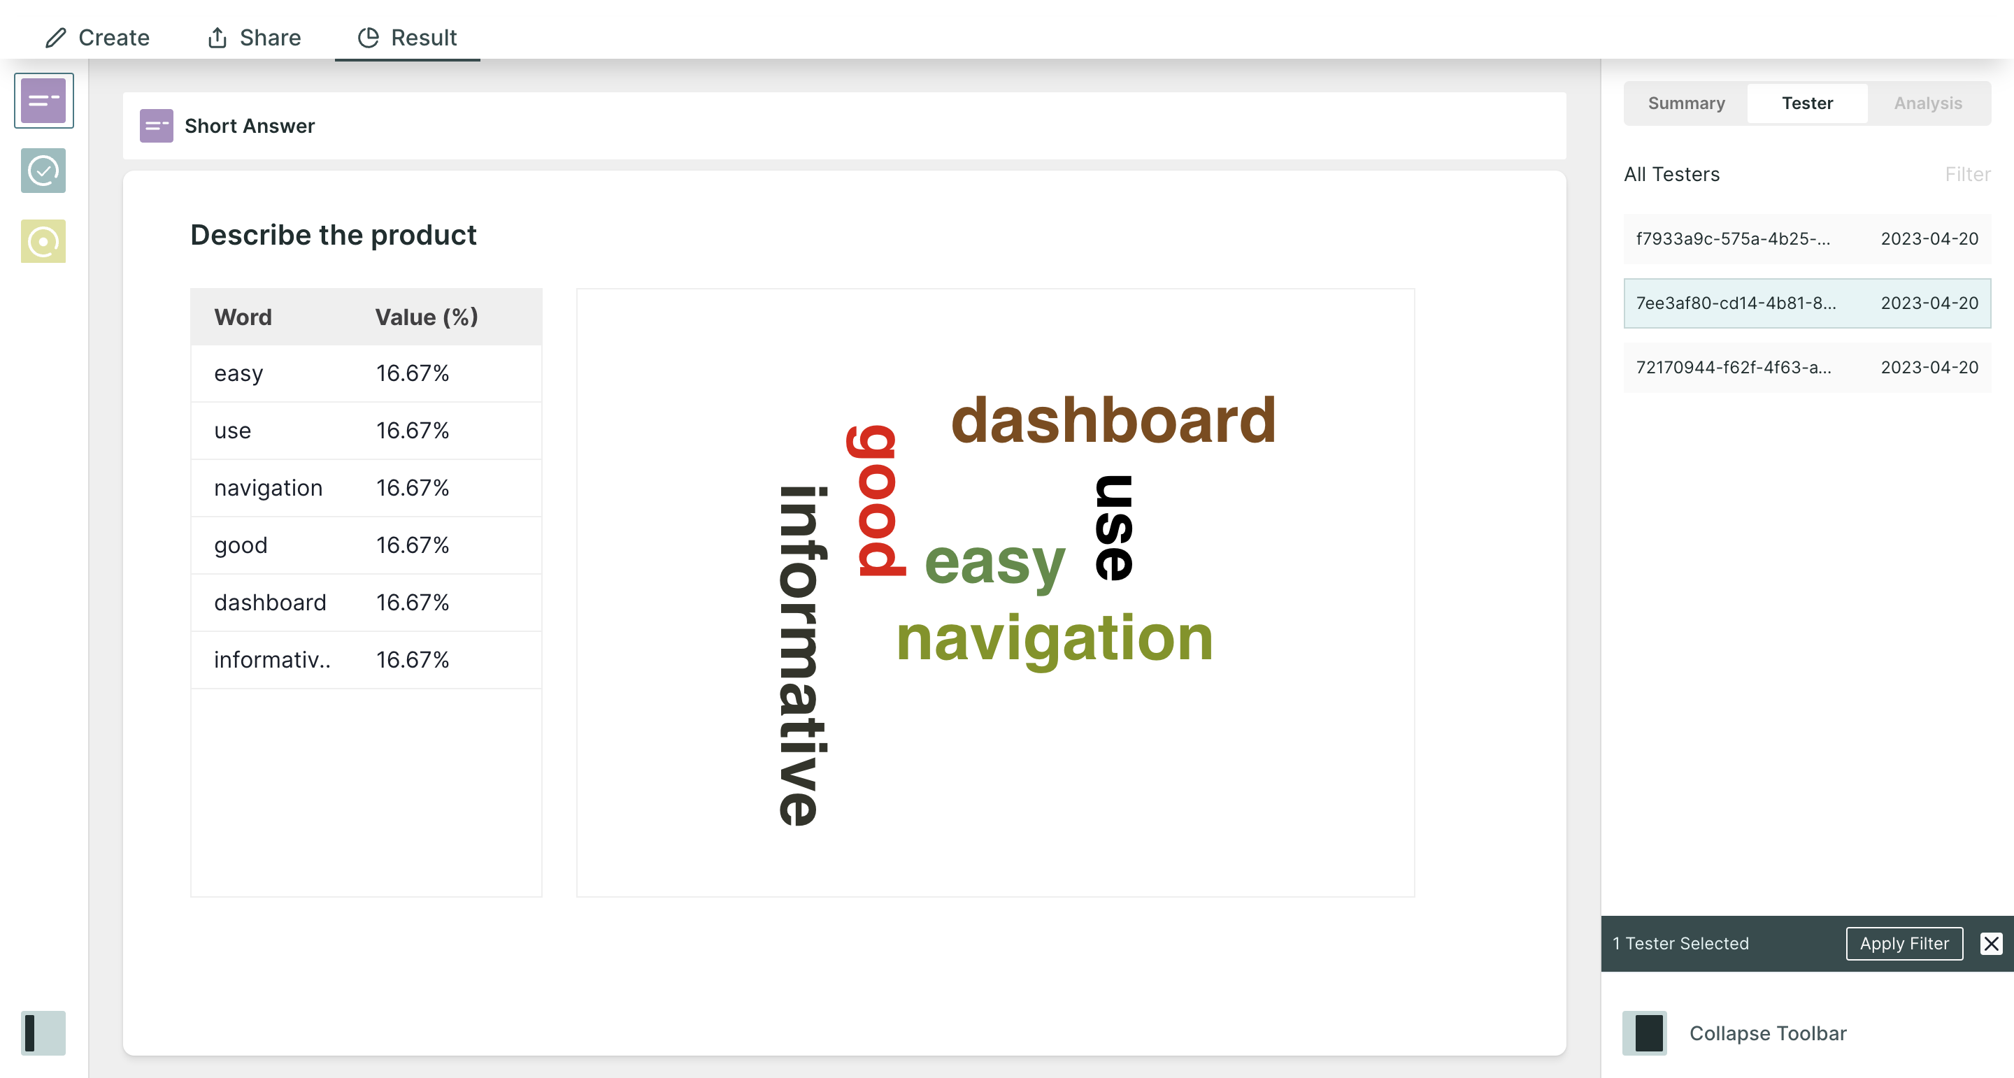Dismiss the tester selection bar
Screen dimensions: 2014x1078
click(1990, 944)
